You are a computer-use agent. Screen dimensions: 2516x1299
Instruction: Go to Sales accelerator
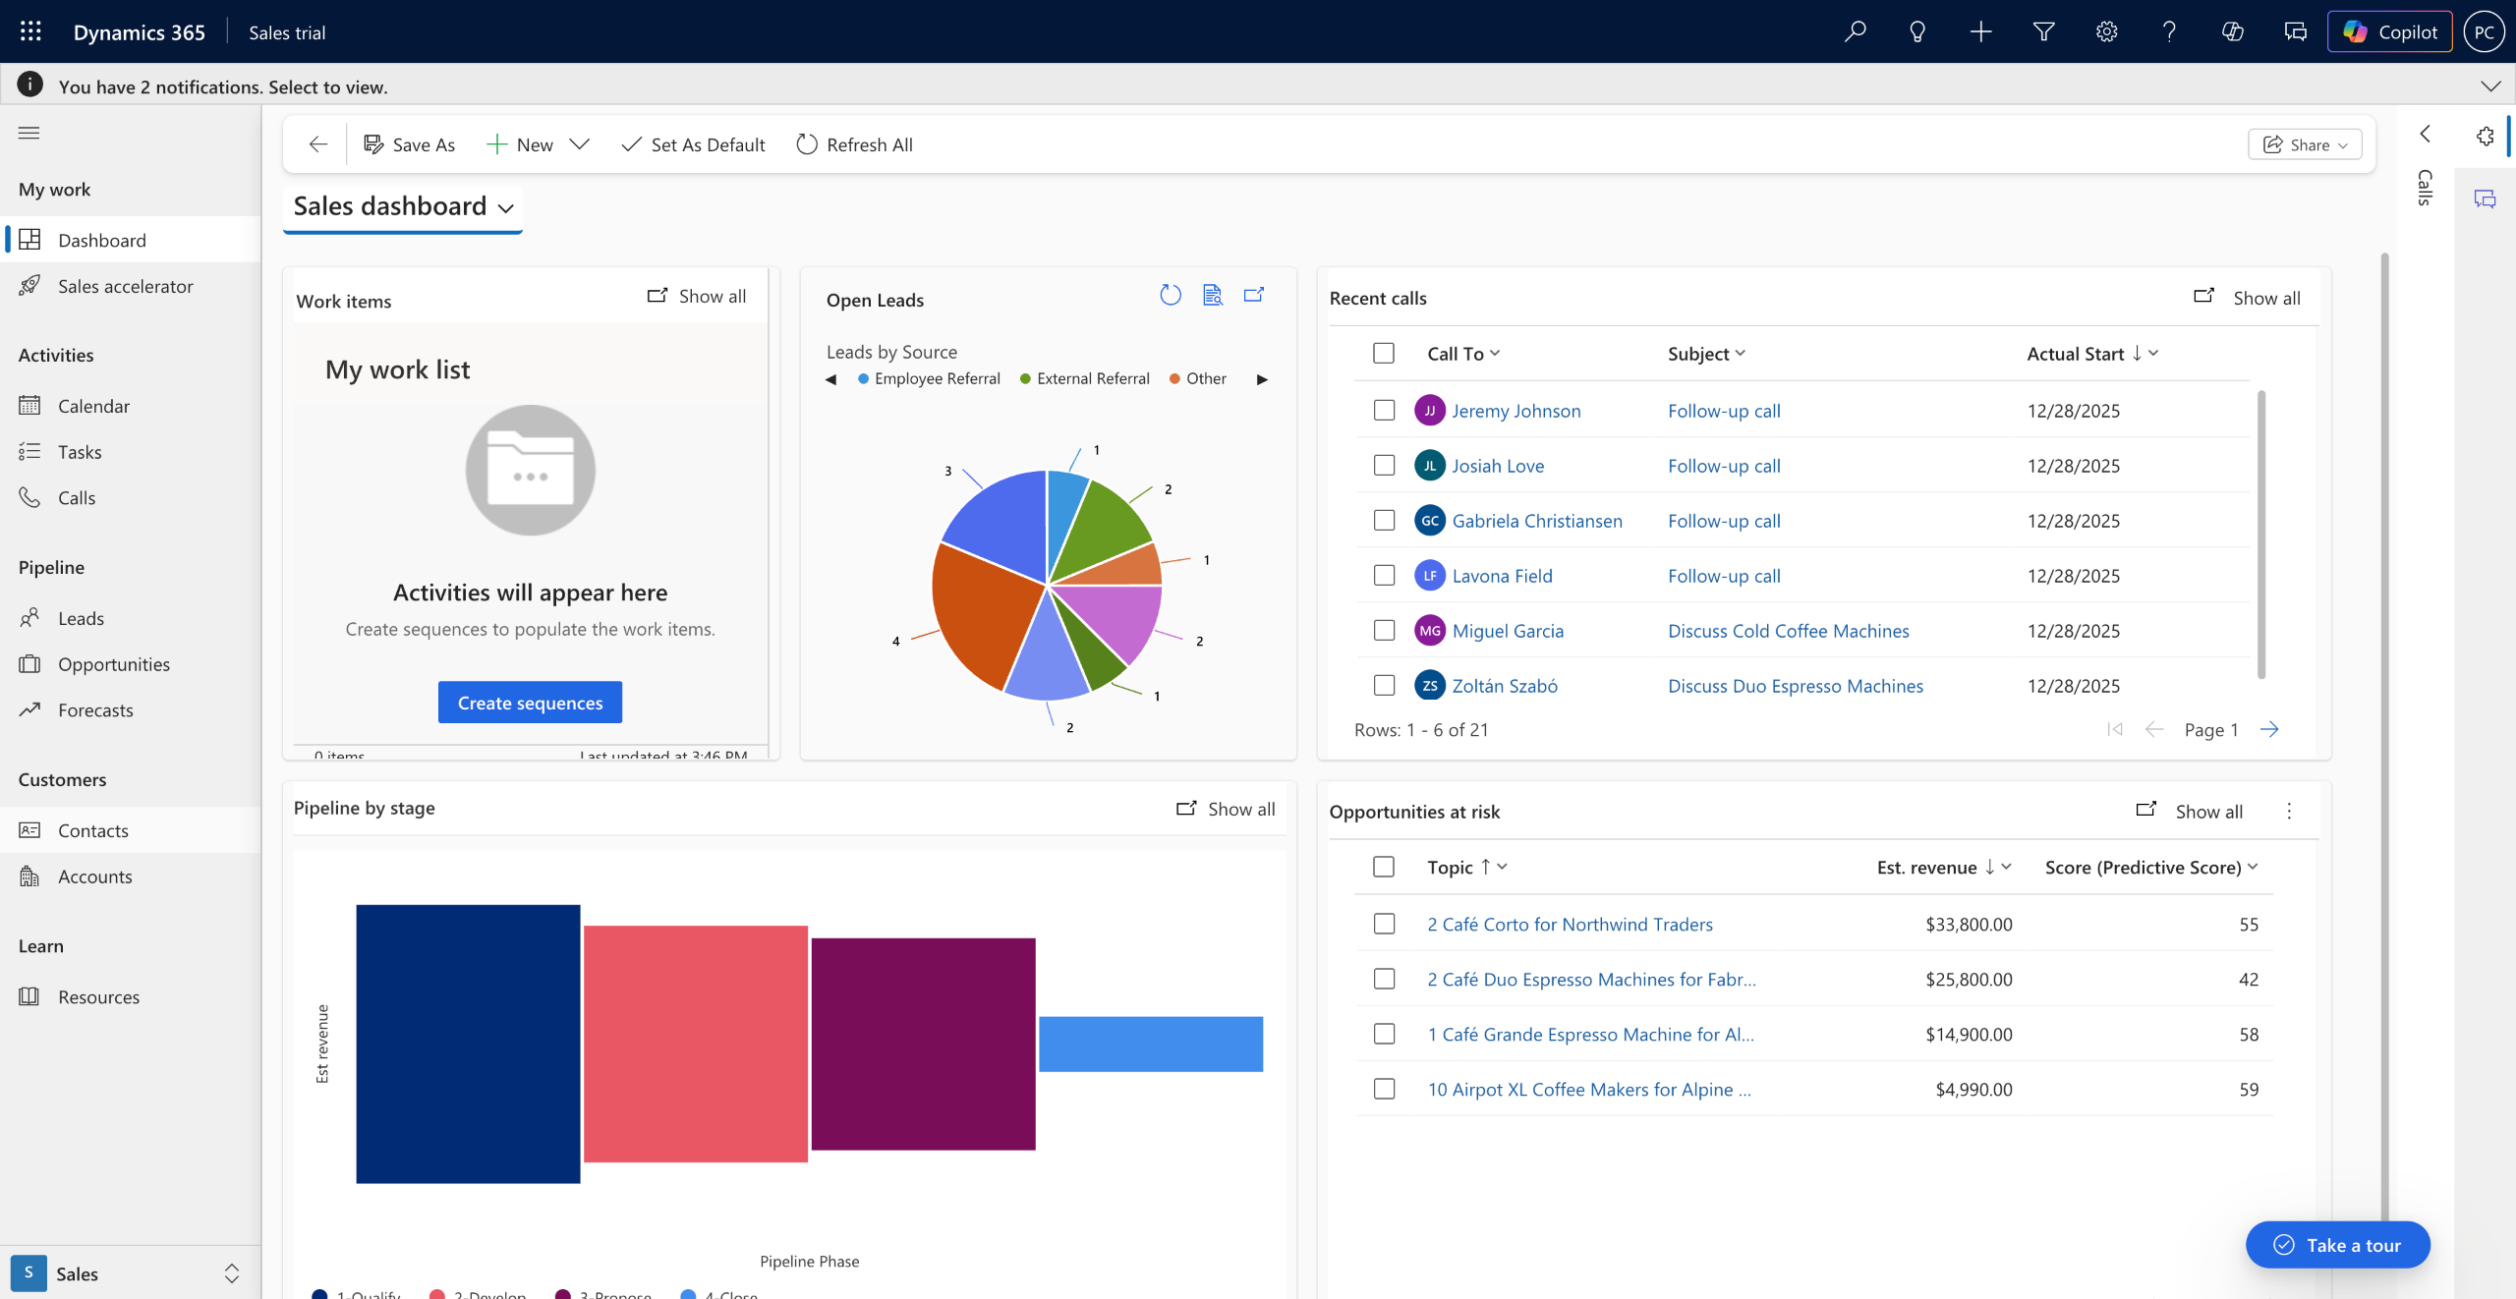coord(125,286)
